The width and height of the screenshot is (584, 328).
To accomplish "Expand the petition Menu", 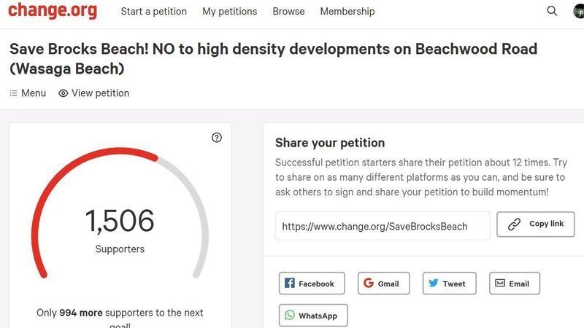I will click(x=28, y=93).
